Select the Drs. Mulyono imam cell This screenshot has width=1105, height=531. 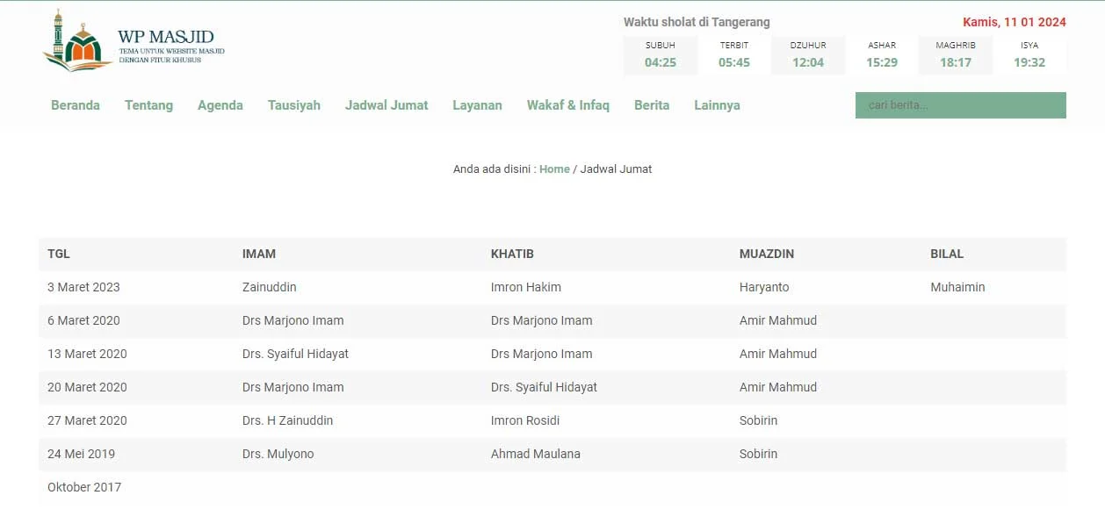coord(278,454)
